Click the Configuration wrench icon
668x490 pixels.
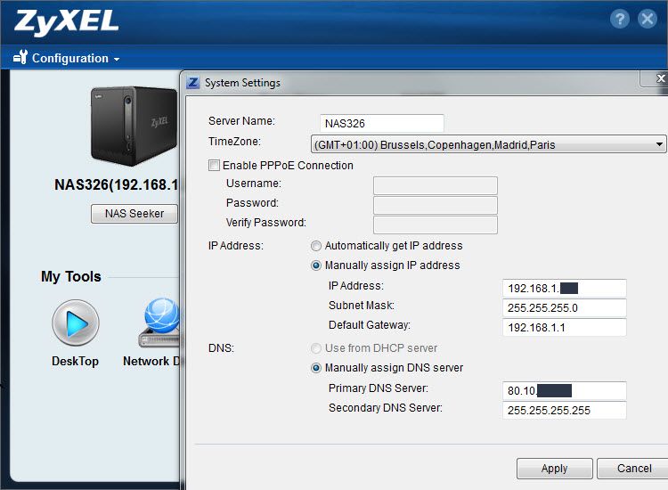click(x=20, y=58)
